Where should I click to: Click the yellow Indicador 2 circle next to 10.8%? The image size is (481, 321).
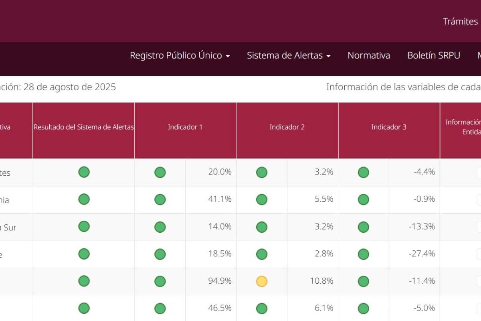262,281
